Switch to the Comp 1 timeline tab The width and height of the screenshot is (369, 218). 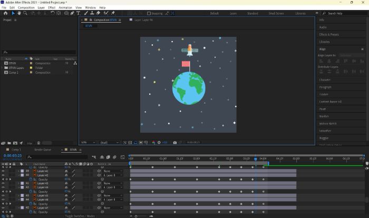tap(16, 150)
